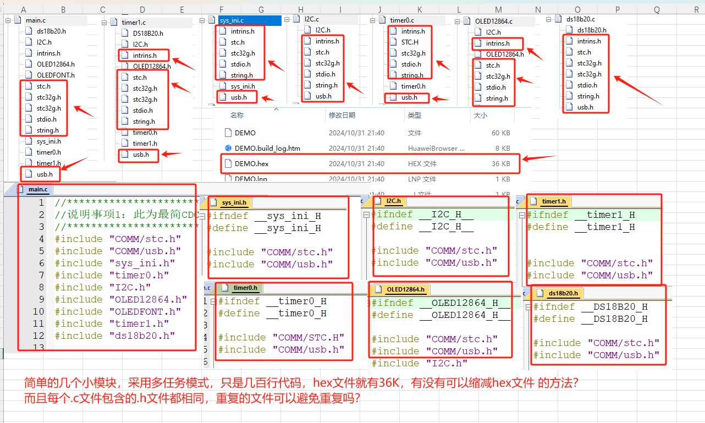Click the timer0.h file icon under main.c
This screenshot has width=705, height=423.
pyautogui.click(x=30, y=152)
